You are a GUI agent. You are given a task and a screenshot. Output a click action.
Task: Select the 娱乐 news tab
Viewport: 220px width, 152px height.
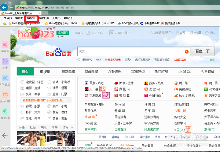click(x=44, y=127)
